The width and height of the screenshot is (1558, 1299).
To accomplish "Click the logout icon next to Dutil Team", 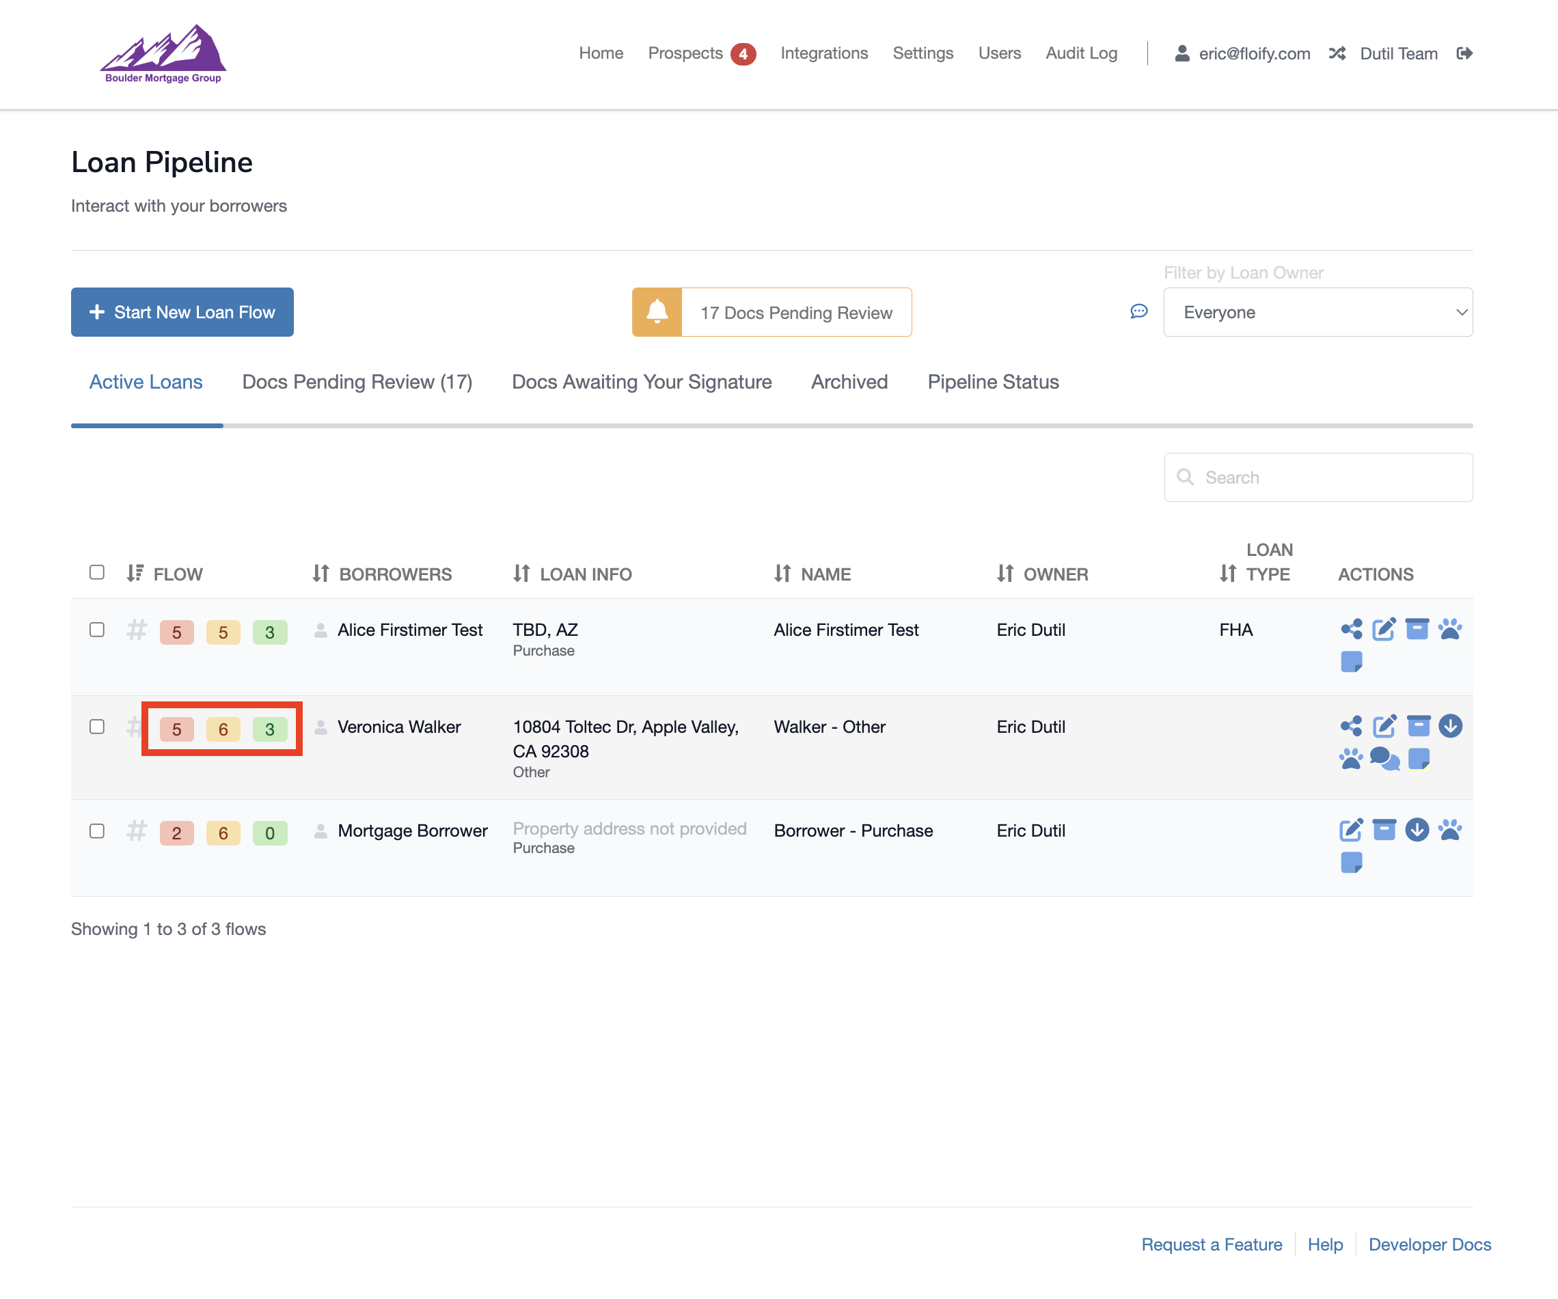I will [x=1464, y=53].
